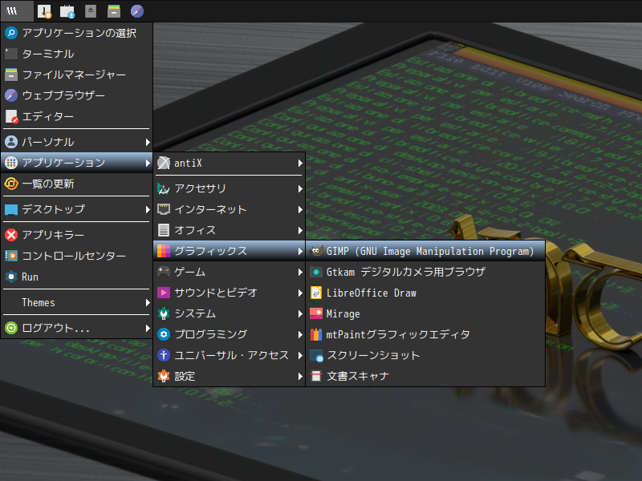Launch GIMP (GNU Image Manipulation Program)
Image resolution: width=642 pixels, height=481 pixels.
(425, 251)
